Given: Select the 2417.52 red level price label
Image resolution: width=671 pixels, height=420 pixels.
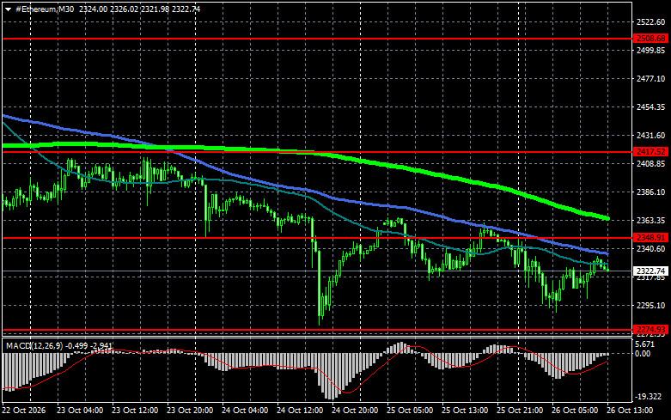Looking at the screenshot, I should (x=651, y=152).
